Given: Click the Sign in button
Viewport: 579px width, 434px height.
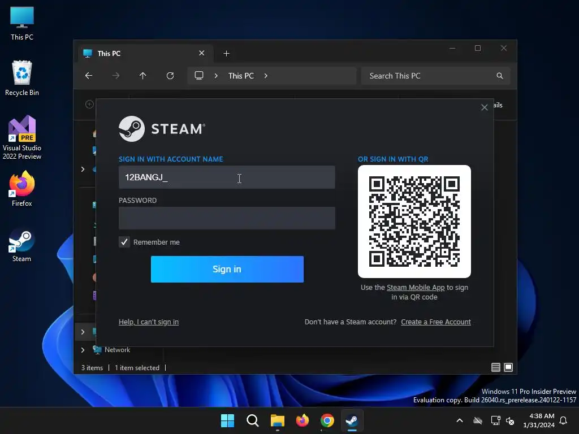Looking at the screenshot, I should [227, 269].
